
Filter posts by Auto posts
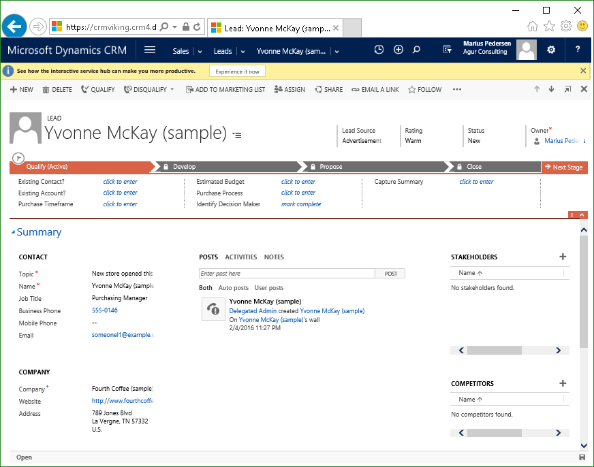pos(234,287)
